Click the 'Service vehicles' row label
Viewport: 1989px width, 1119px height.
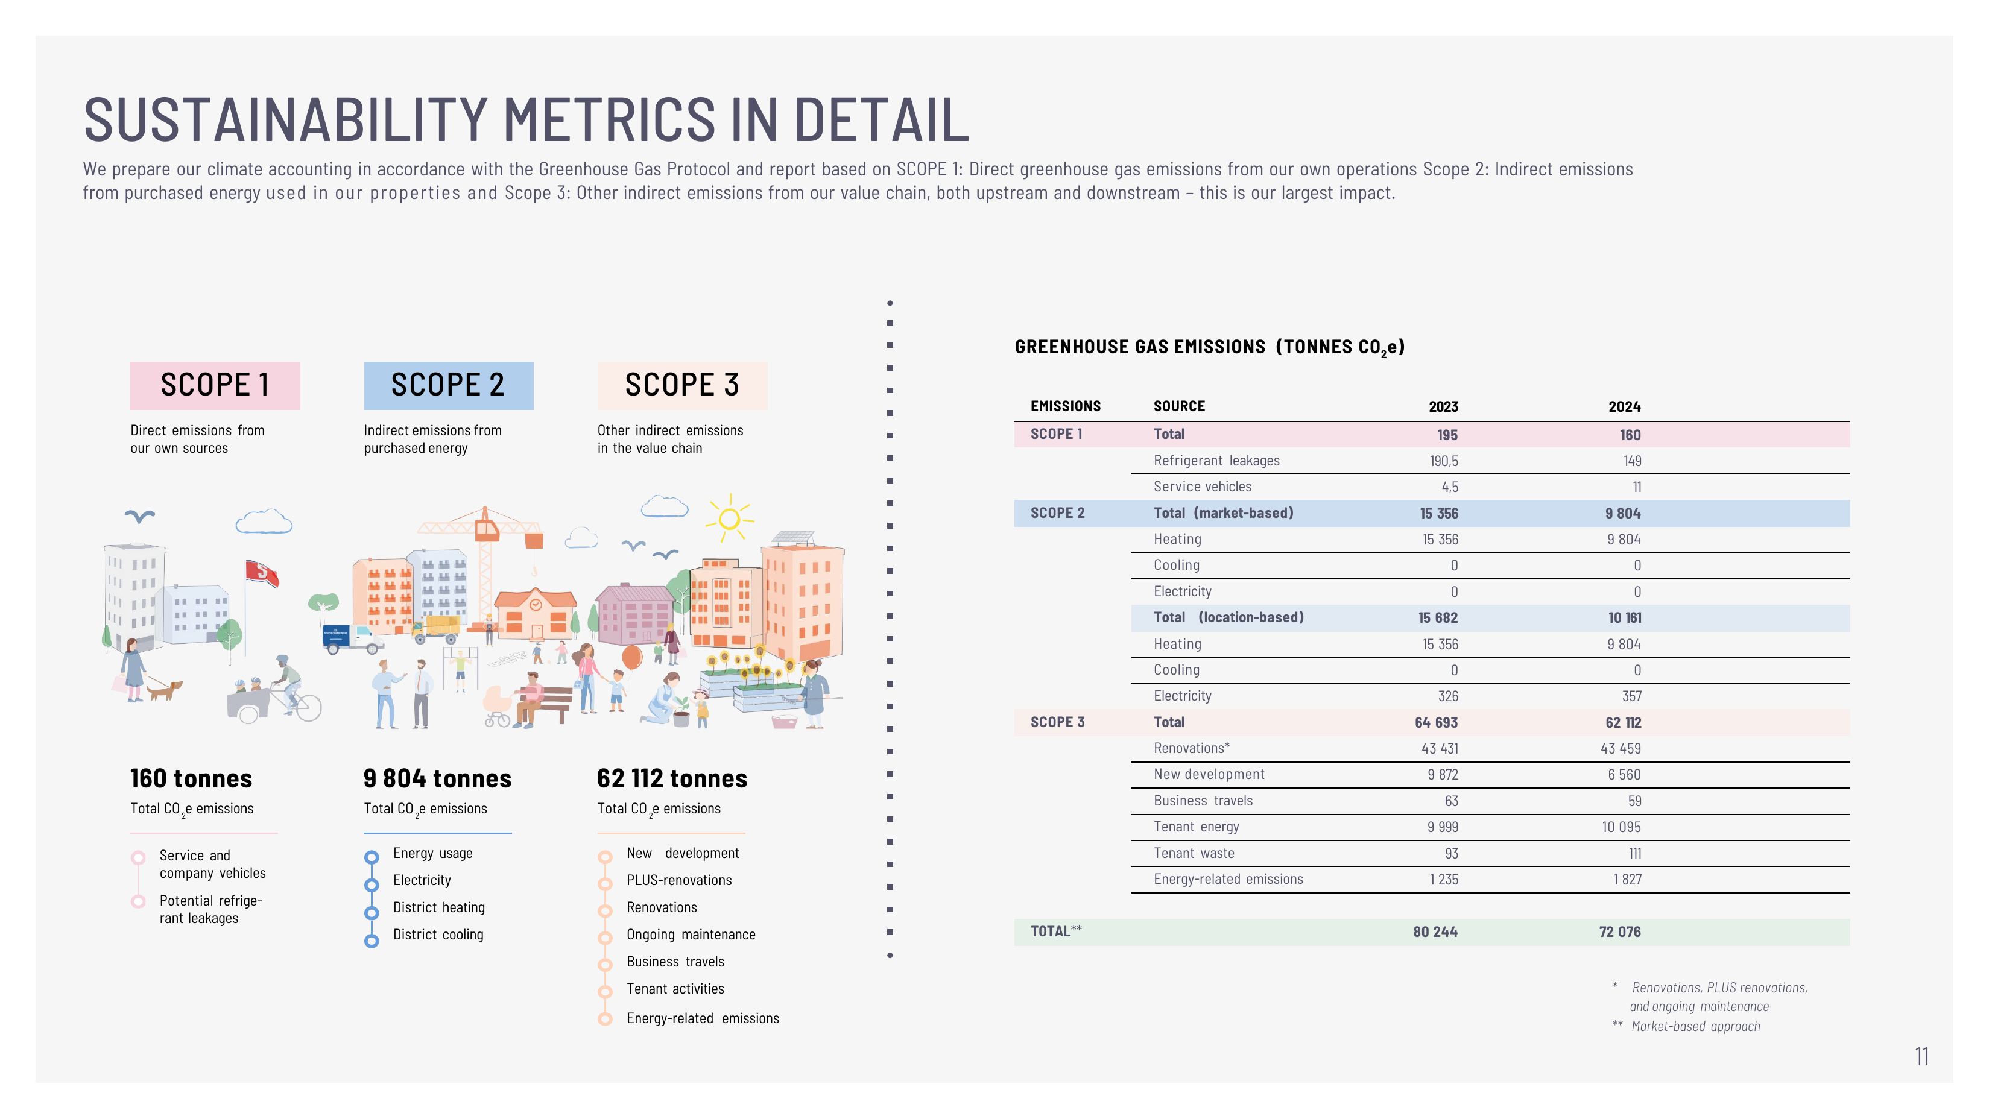[x=1202, y=487]
